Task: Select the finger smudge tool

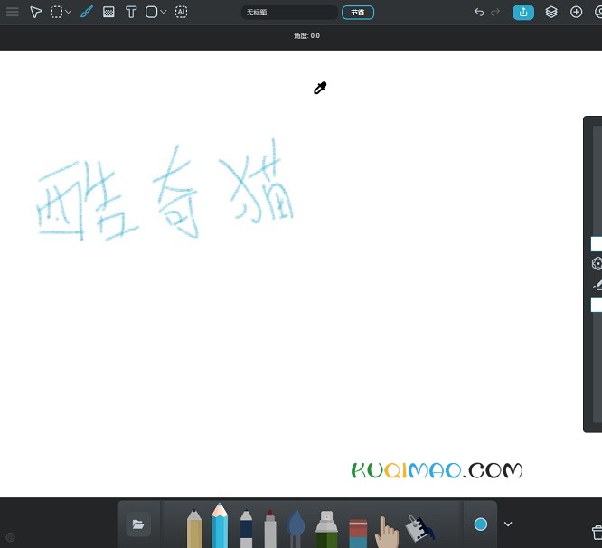Action: pyautogui.click(x=386, y=533)
